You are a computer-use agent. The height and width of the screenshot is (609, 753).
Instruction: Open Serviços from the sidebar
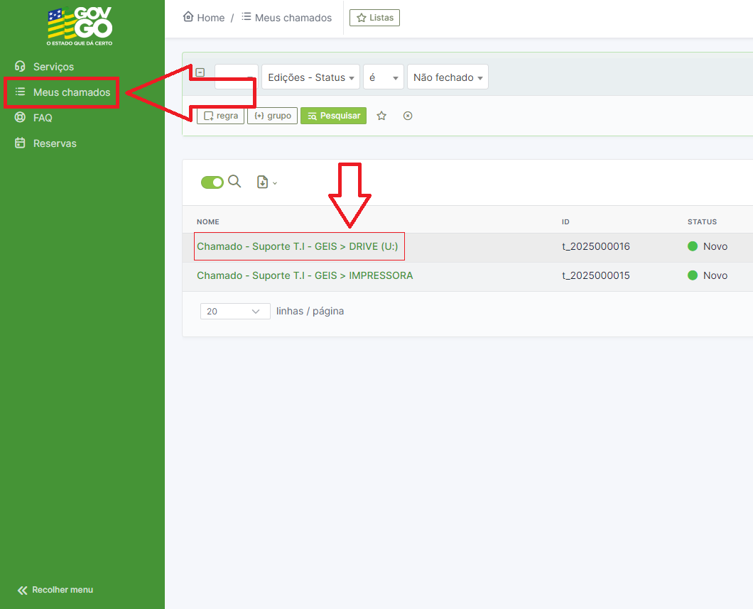point(53,67)
